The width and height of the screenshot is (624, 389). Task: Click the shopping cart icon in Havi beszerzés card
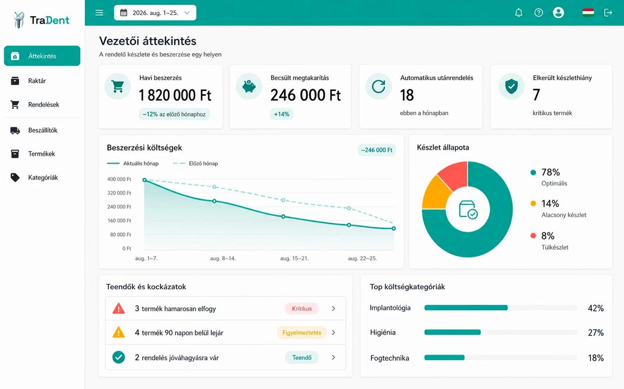click(118, 86)
